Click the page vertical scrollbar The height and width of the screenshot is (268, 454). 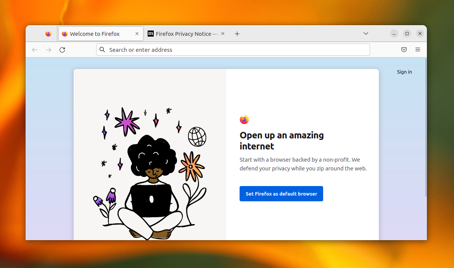426,127
